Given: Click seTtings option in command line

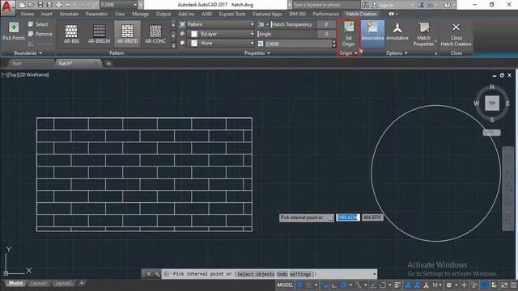Looking at the screenshot, I should (300, 274).
